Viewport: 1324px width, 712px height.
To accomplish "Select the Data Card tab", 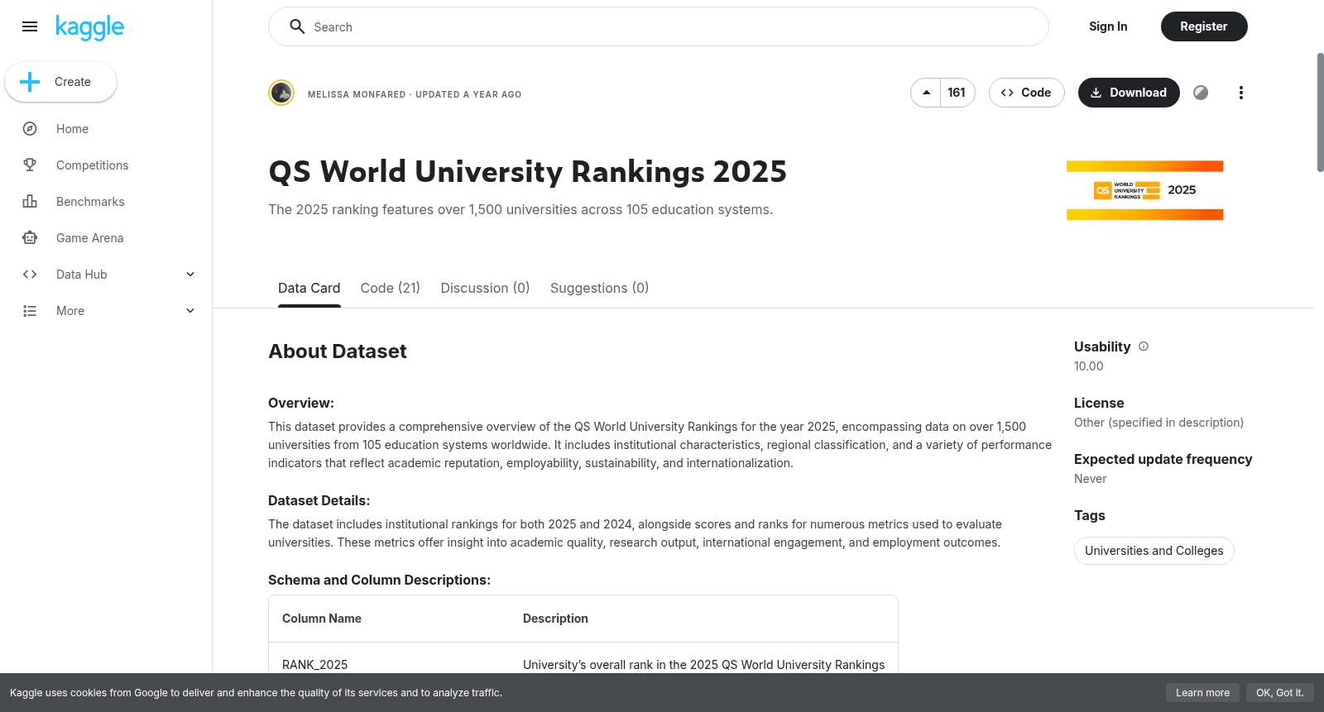I will pyautogui.click(x=309, y=288).
